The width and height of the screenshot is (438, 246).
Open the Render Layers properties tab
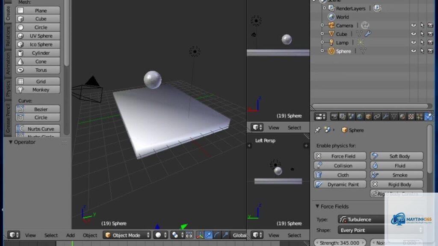pyautogui.click(x=343, y=117)
